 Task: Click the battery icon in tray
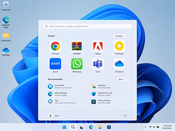click(158, 127)
